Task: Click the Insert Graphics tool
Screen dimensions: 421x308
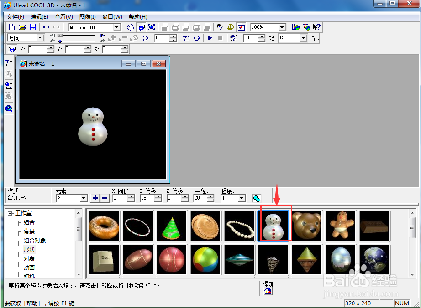Action: [9, 86]
